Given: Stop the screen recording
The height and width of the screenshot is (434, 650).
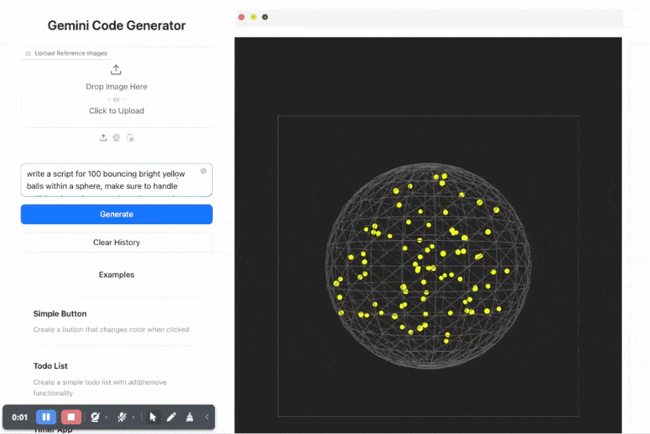Looking at the screenshot, I should 70,417.
